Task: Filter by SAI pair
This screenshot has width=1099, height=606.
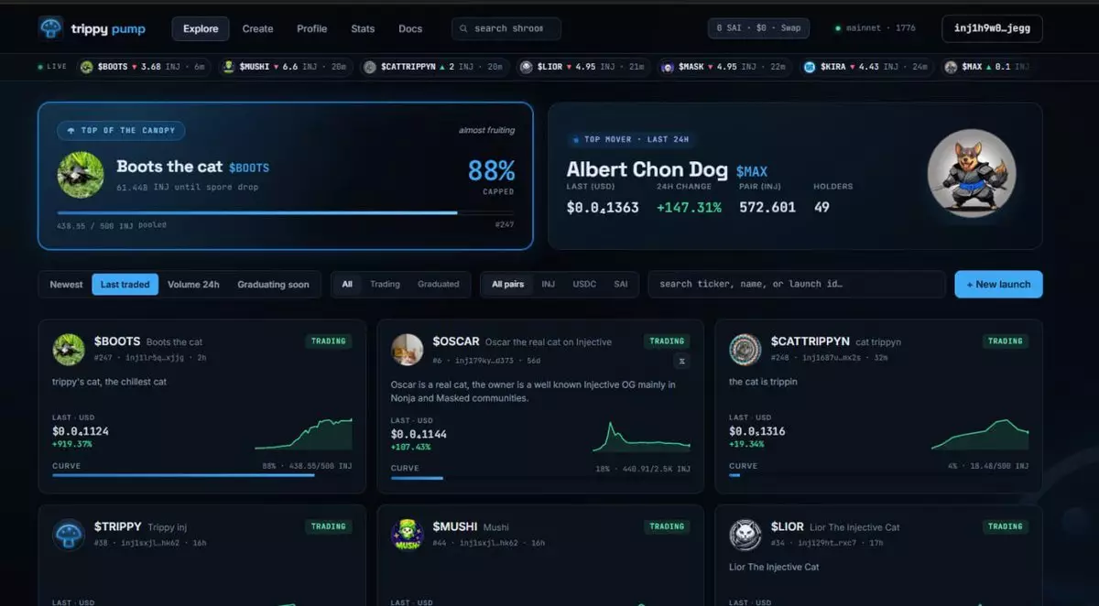Action: (621, 284)
